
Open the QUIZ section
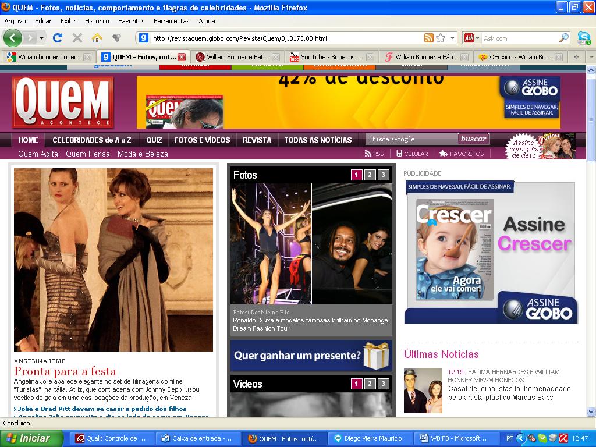154,140
